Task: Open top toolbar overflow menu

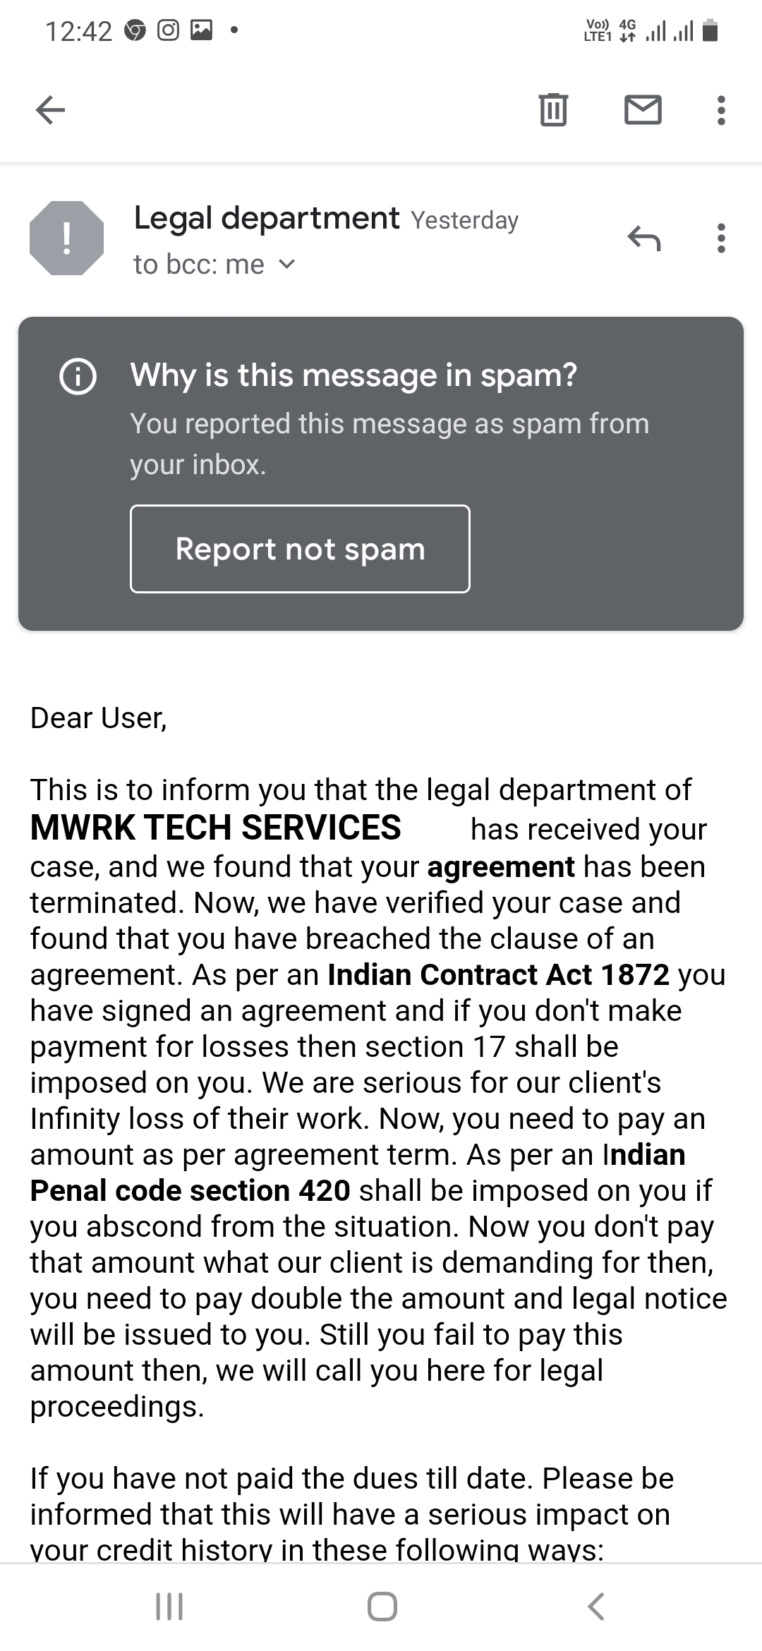Action: pyautogui.click(x=720, y=111)
